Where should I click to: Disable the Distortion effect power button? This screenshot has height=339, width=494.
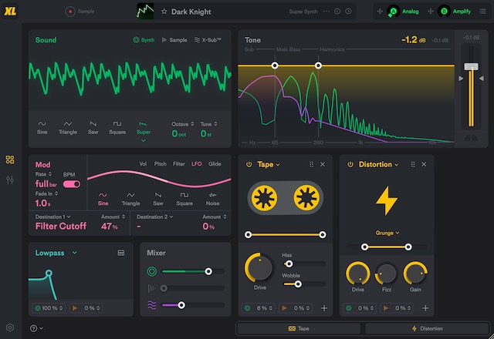[x=350, y=164]
